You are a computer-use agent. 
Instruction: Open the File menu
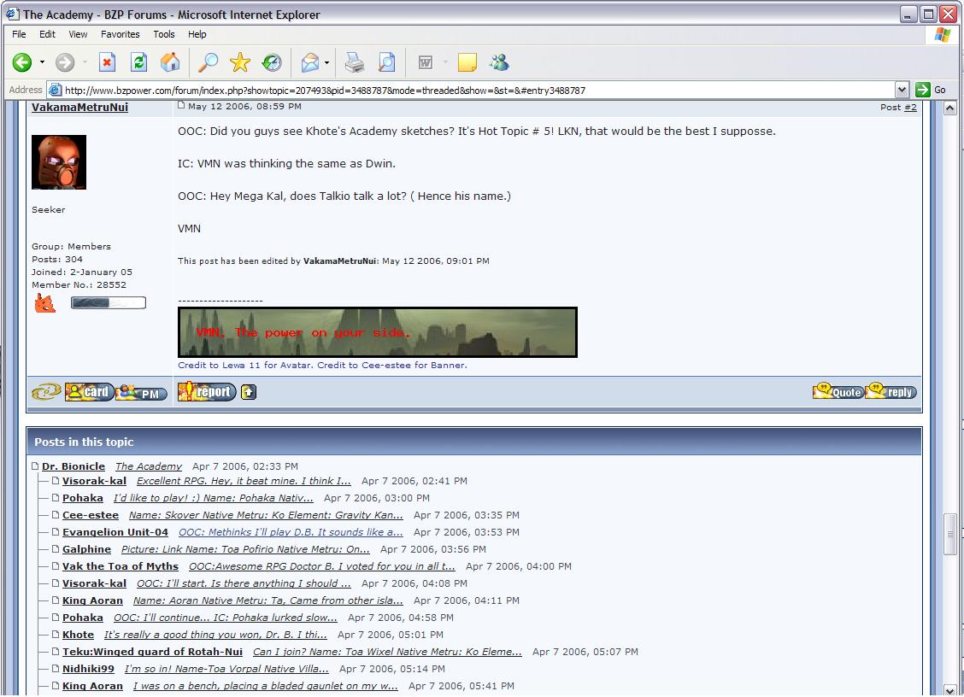coord(19,34)
